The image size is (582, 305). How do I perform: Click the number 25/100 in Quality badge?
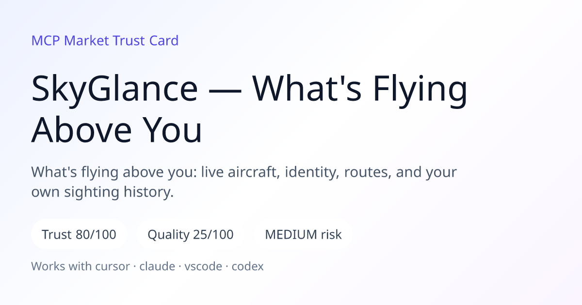tap(213, 235)
